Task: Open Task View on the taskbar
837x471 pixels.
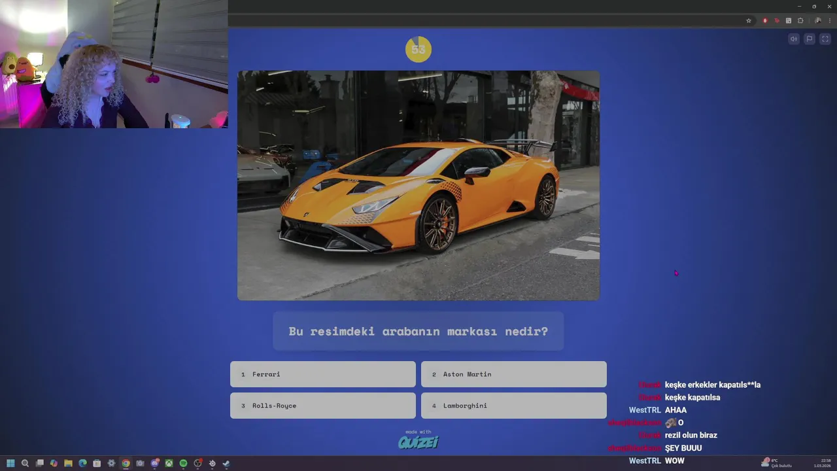Action: (x=39, y=463)
